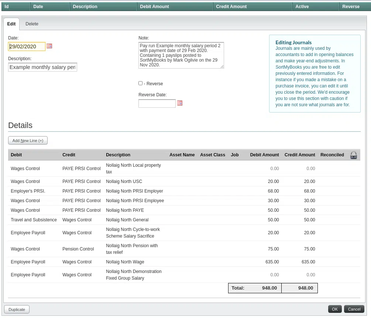Click the Job column header
The width and height of the screenshot is (371, 318).
point(235,155)
